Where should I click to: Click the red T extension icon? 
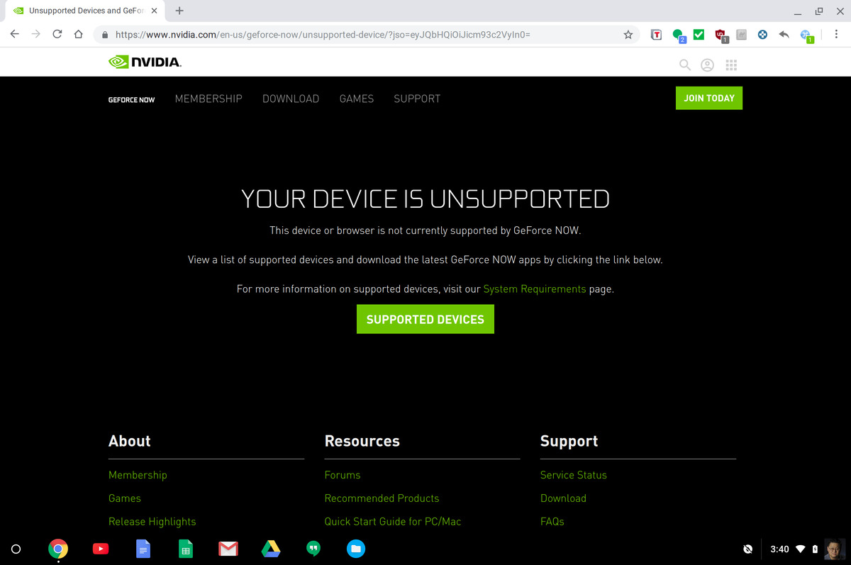(657, 34)
